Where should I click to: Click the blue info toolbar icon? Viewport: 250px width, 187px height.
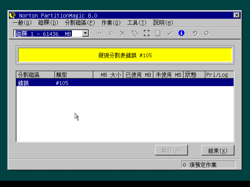pos(181,33)
